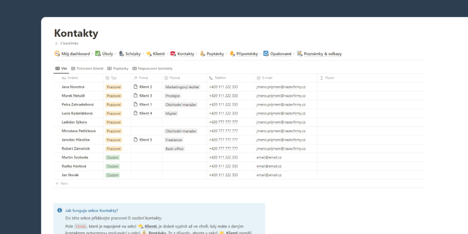
Task: Select the Jan Novák name cell
Action: (x=78, y=175)
